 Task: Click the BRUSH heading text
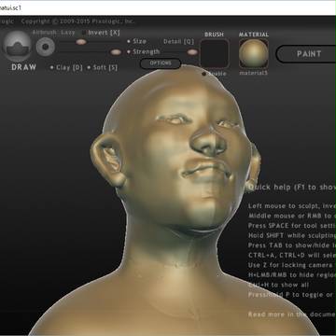point(214,35)
